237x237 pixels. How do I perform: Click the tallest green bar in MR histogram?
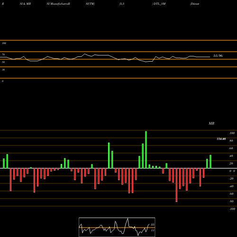pos(146,150)
